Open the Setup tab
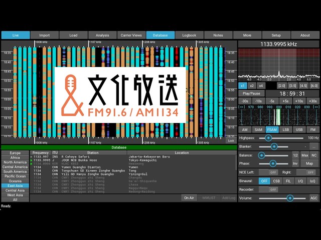321x240 pixels. 276,35
